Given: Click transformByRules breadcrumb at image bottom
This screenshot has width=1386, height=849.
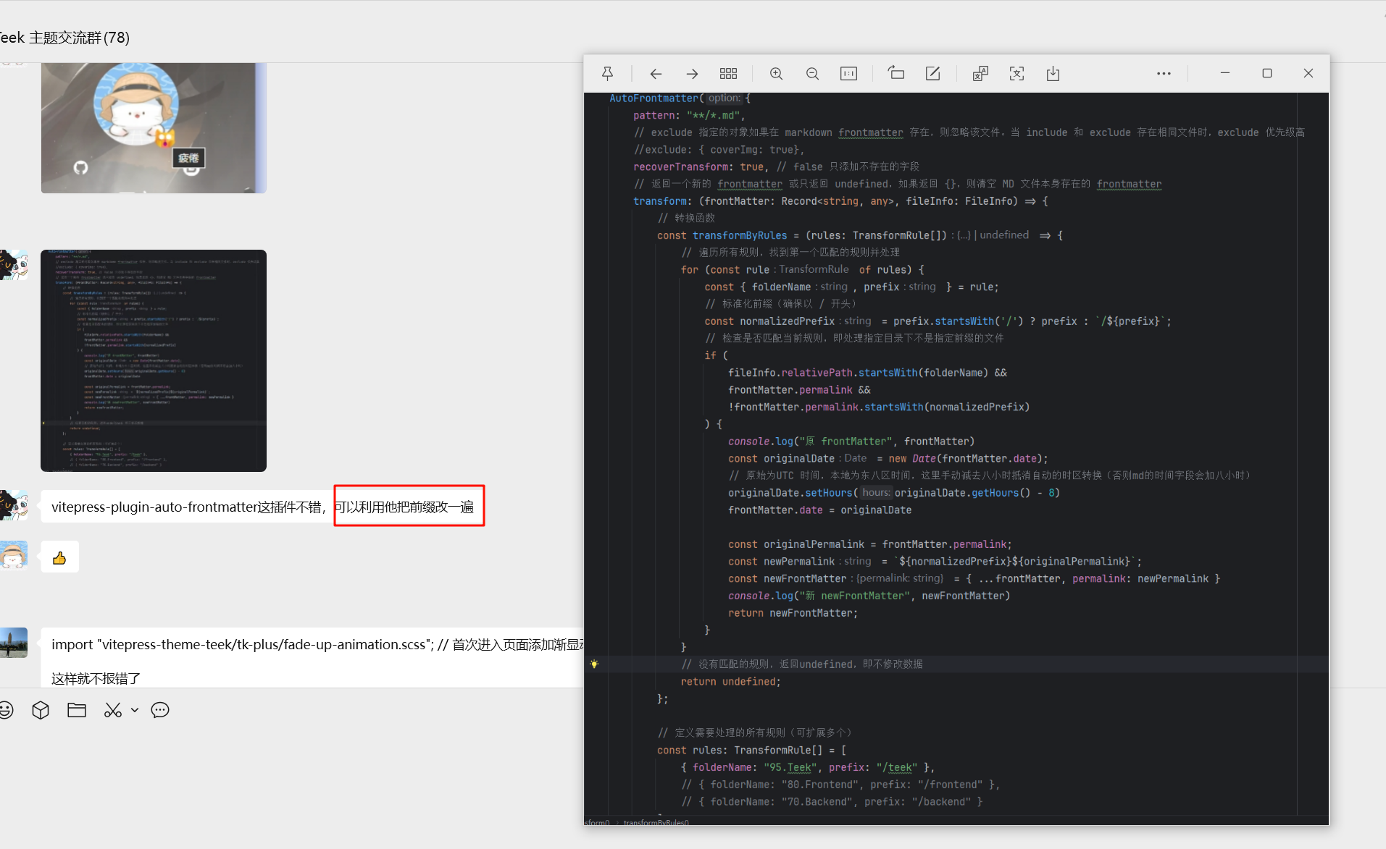Looking at the screenshot, I should [656, 822].
